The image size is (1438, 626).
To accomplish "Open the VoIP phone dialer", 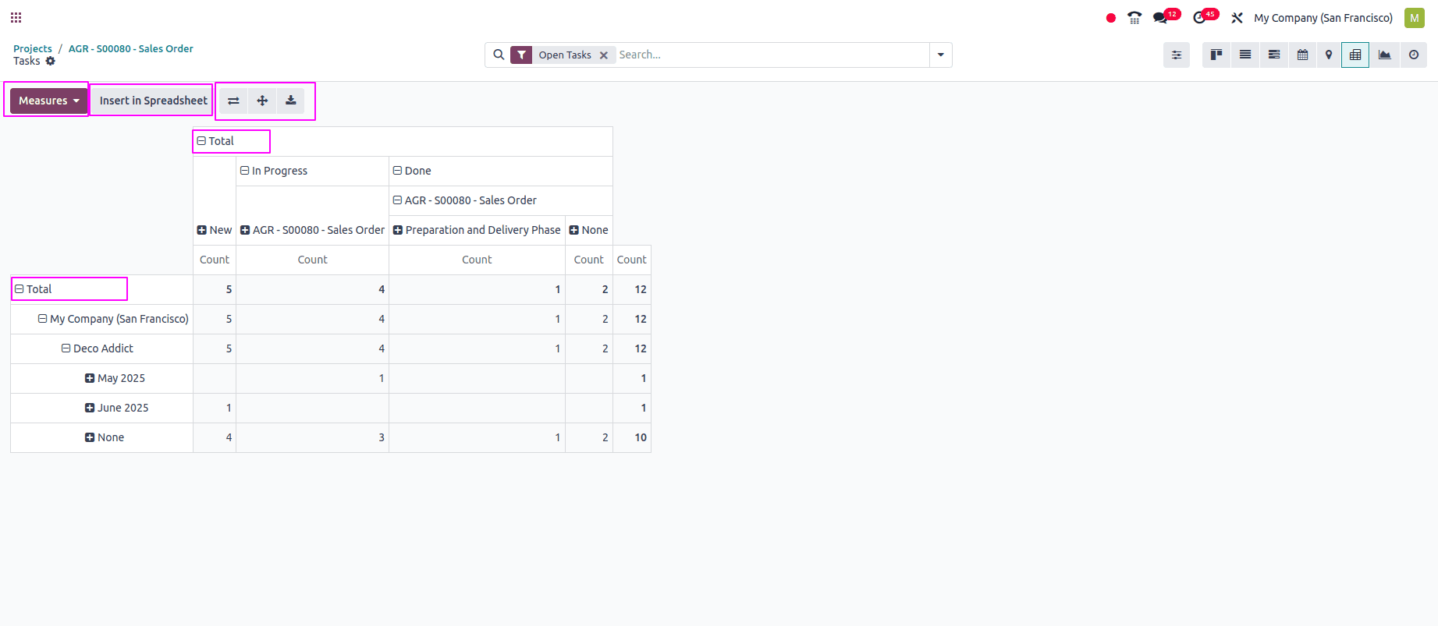I will 1134,18.
